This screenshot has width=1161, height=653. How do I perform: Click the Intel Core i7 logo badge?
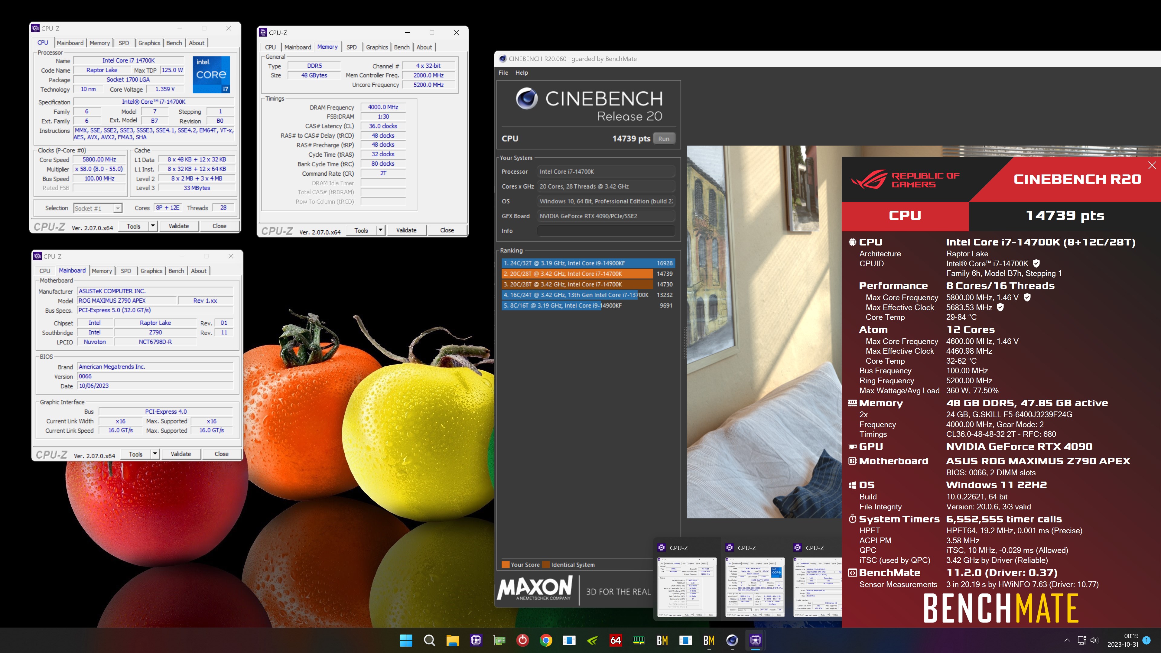click(211, 74)
